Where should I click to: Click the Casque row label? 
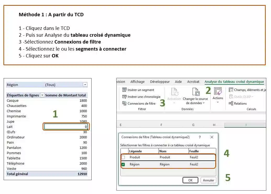[13, 100]
